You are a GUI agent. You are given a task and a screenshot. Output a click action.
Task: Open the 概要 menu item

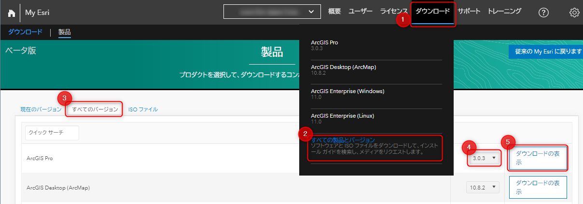tap(334, 11)
